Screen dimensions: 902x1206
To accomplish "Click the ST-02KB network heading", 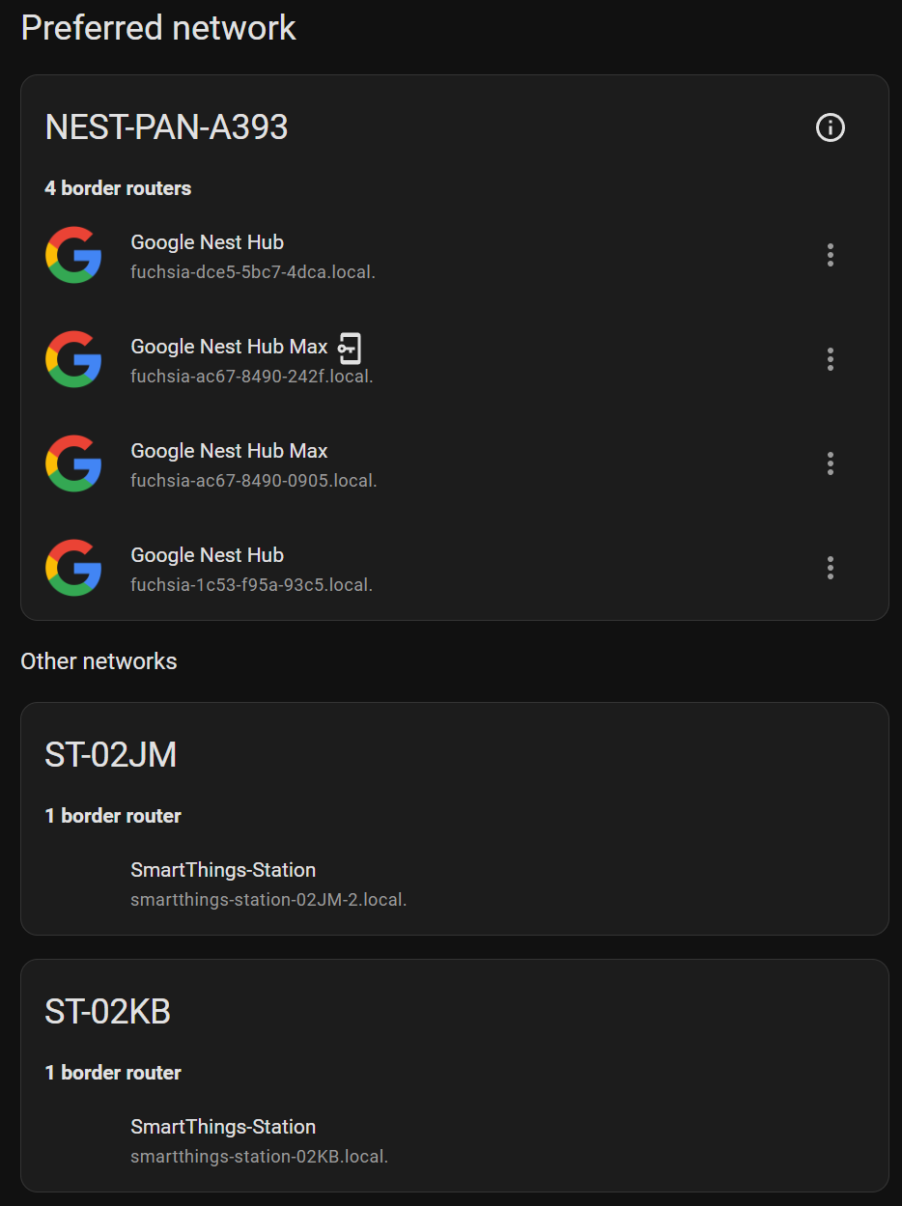I will pyautogui.click(x=108, y=1012).
